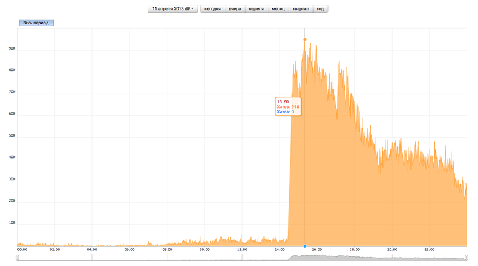Image resolution: width=478 pixels, height=266 pixels.
Task: Click the gray overview chart in range selector
Action: click(x=242, y=258)
